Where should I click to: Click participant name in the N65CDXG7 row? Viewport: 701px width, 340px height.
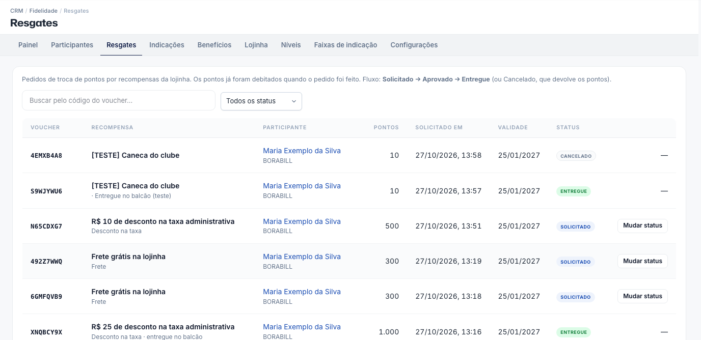click(302, 221)
